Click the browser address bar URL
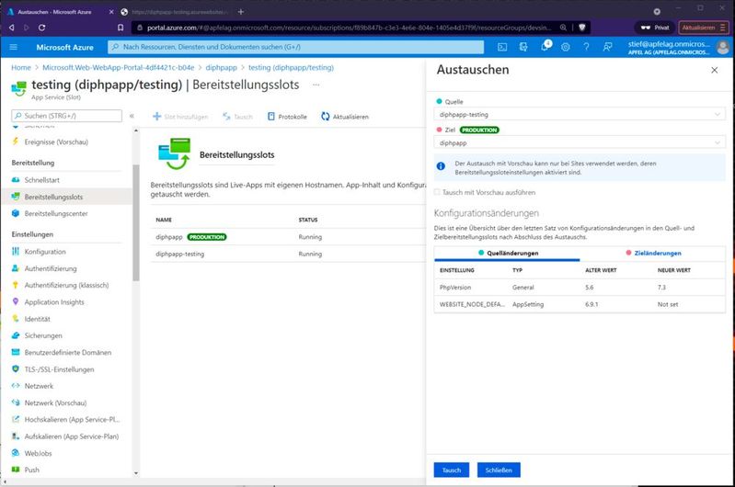735x487 pixels. click(349, 28)
